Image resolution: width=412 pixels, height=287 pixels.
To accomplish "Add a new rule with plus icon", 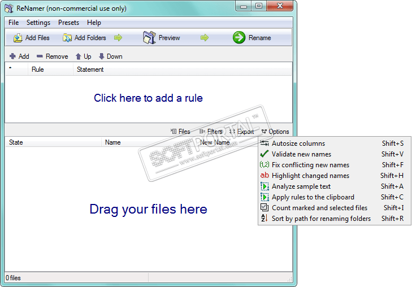I will coord(12,56).
